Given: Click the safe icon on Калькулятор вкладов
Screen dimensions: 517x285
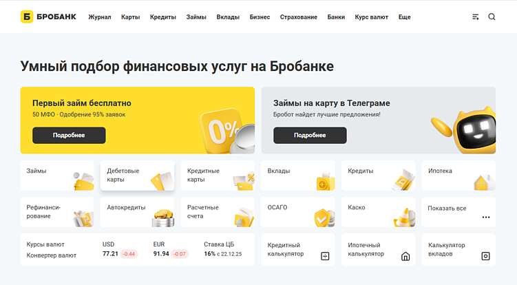Looking at the screenshot, I should click(485, 256).
